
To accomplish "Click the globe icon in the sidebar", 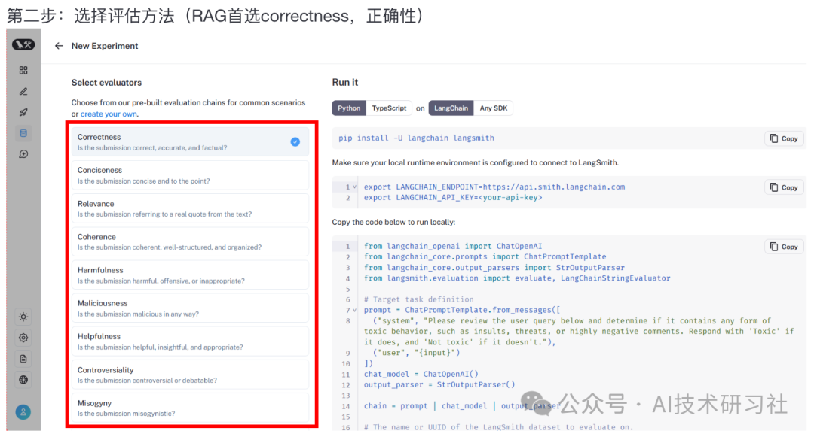I will click(x=23, y=380).
